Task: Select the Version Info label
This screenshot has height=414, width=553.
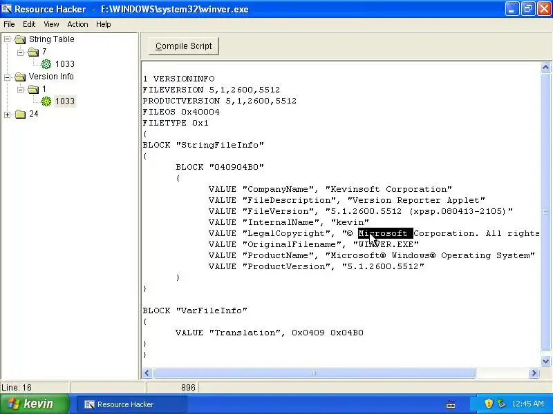Action: click(51, 77)
